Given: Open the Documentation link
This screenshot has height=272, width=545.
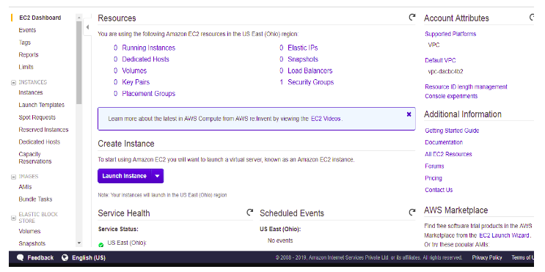Looking at the screenshot, I should 444,142.
